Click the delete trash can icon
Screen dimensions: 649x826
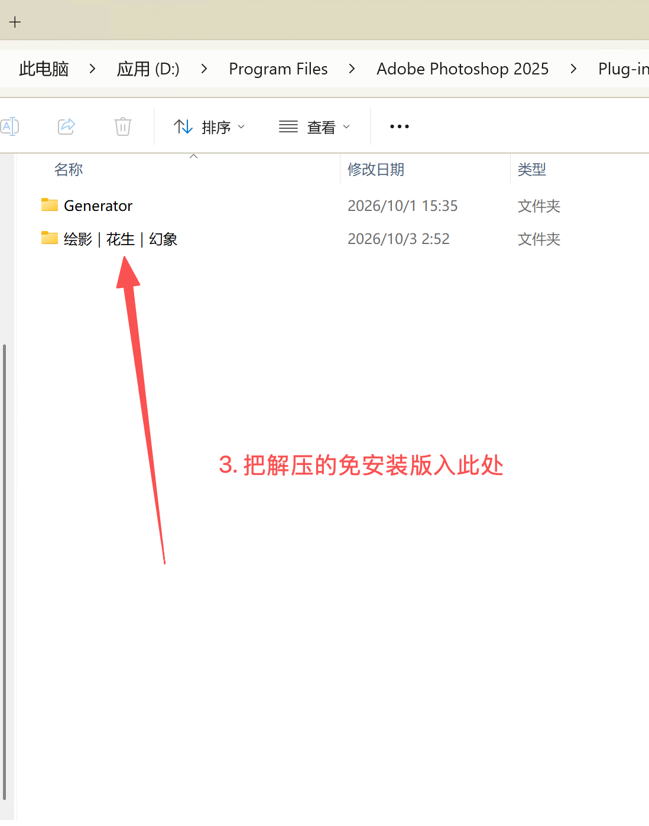pos(123,126)
